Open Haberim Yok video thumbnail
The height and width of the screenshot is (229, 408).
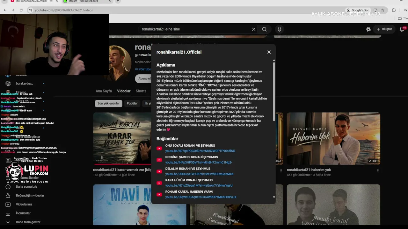point(333,139)
